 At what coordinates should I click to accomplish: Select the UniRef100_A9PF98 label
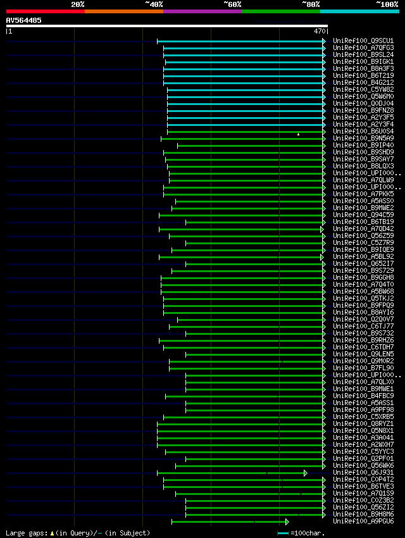(x=363, y=410)
